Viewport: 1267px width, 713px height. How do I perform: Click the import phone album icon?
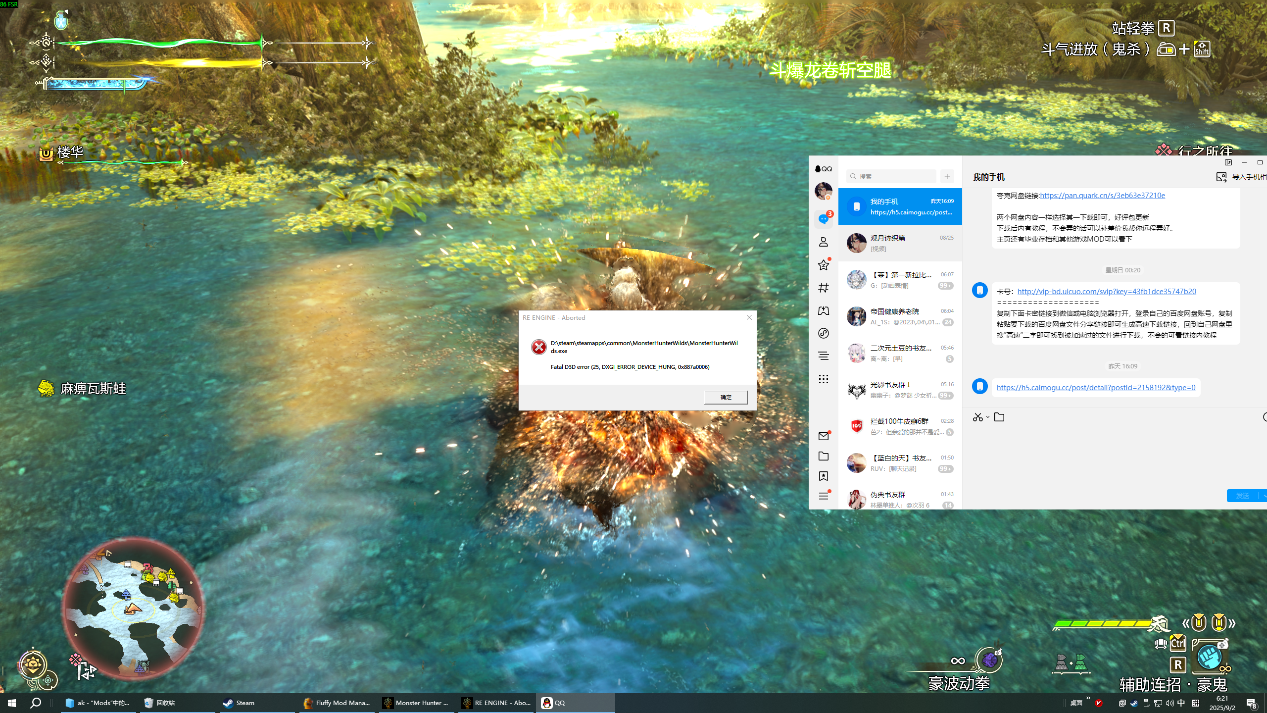(x=1221, y=177)
